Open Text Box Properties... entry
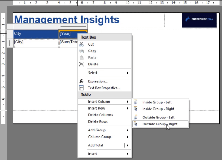Viewport: 222px width, 160px height. tap(105, 88)
